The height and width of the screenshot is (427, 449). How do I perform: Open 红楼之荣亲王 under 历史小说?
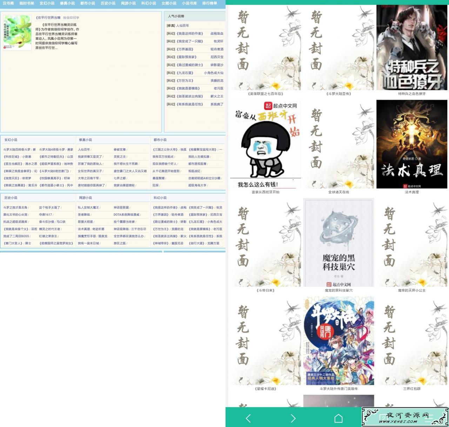(x=48, y=236)
